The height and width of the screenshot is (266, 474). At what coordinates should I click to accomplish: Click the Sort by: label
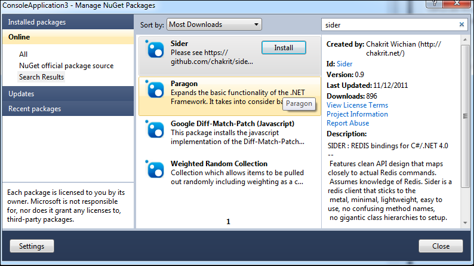(152, 25)
